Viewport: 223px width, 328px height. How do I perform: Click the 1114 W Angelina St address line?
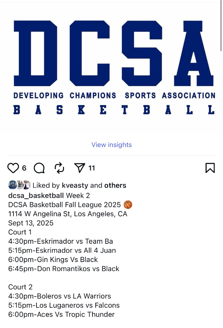click(68, 214)
